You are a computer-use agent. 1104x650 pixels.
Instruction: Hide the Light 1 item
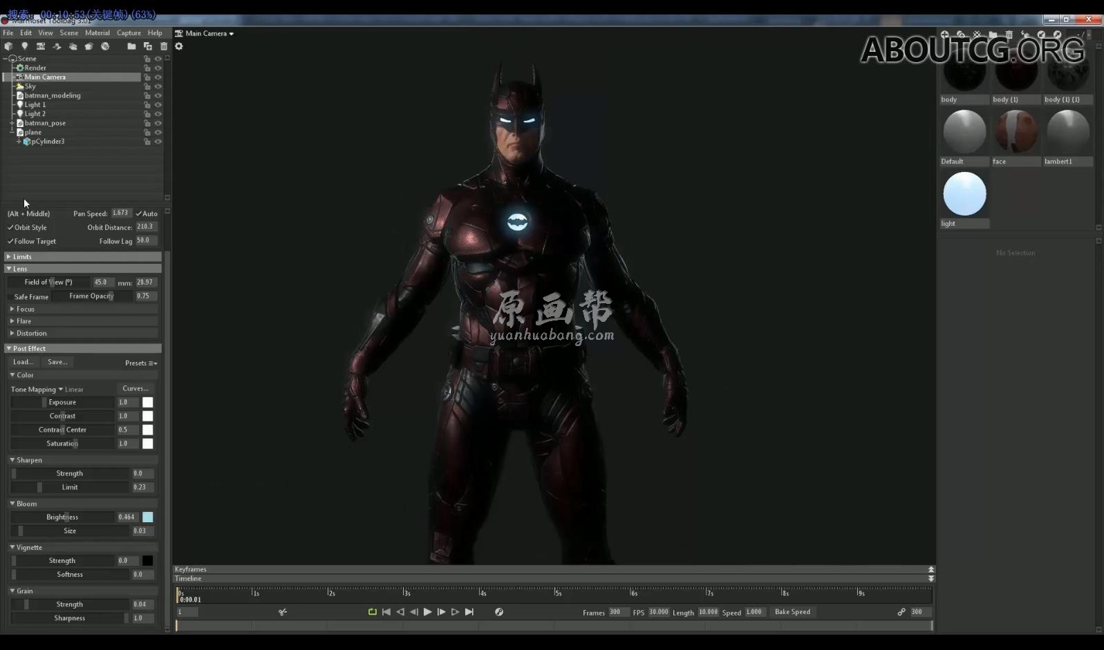[158, 105]
